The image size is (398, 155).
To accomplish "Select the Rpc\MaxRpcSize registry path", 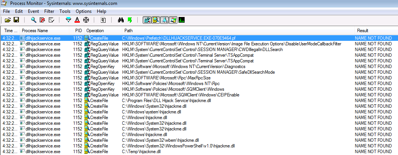I will pyautogui.click(x=166, y=78).
